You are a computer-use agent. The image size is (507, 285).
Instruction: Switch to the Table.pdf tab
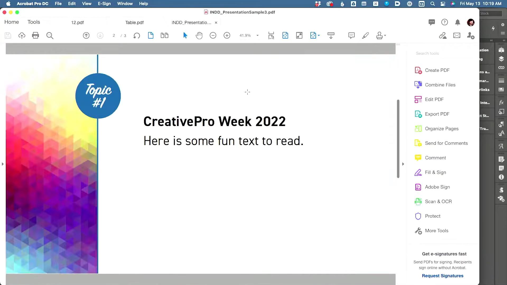point(134,22)
